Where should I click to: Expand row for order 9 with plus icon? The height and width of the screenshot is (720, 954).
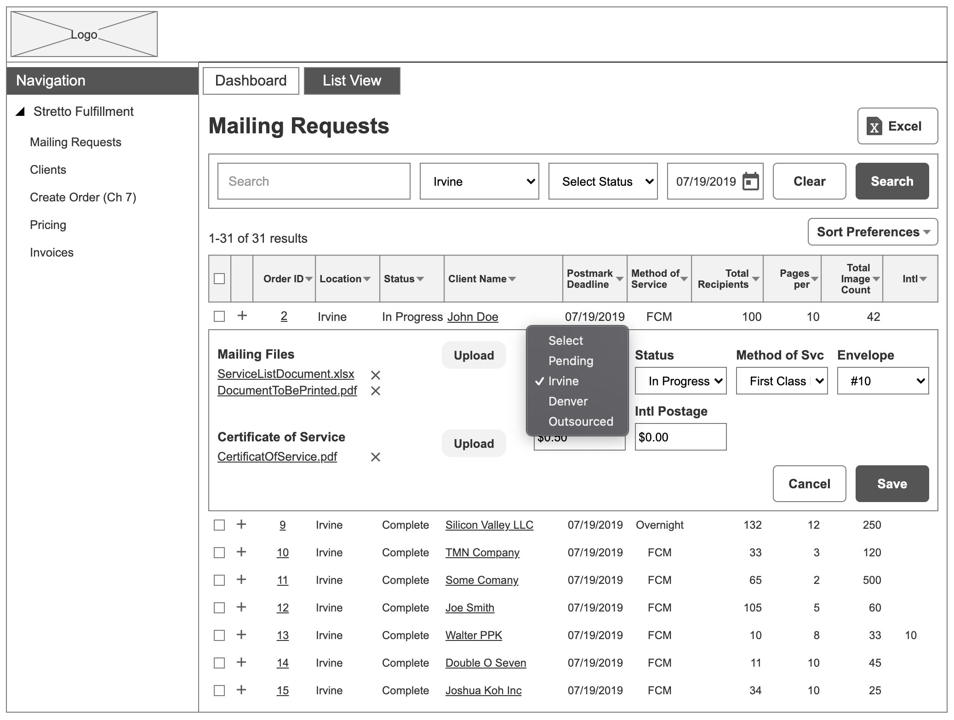click(241, 525)
